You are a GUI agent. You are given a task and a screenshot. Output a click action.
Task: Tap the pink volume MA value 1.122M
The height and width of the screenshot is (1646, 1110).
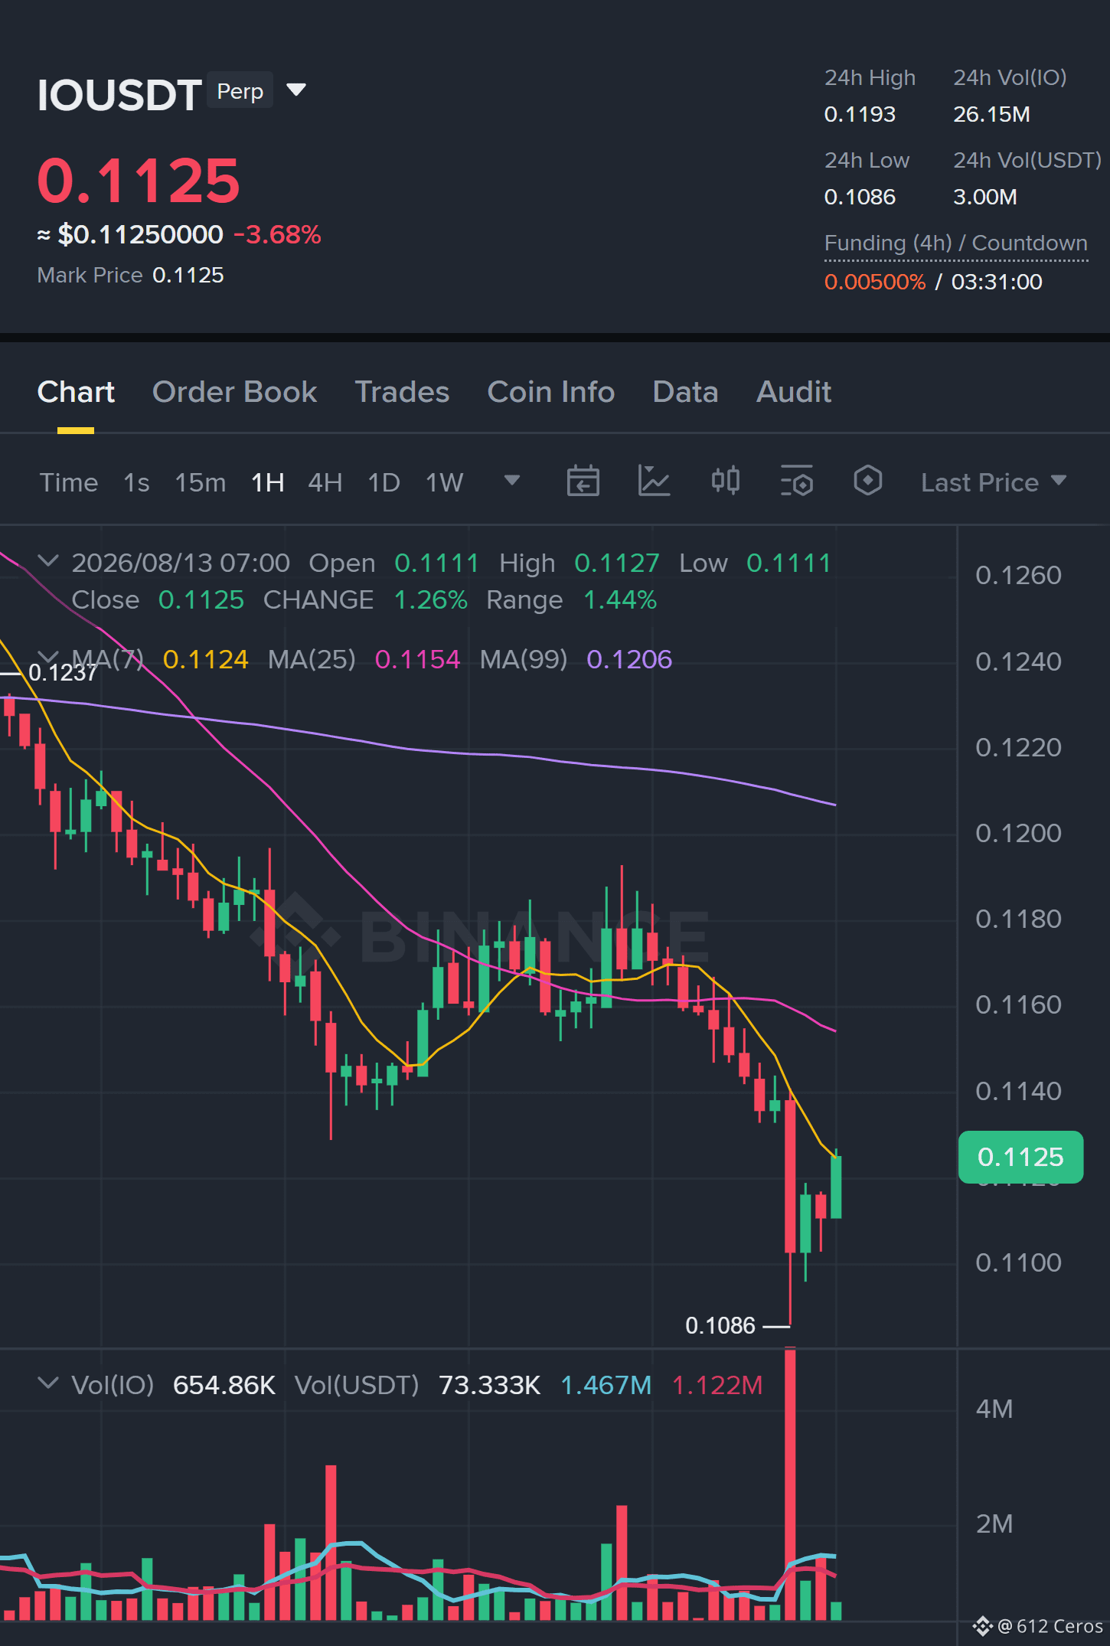[x=717, y=1385]
